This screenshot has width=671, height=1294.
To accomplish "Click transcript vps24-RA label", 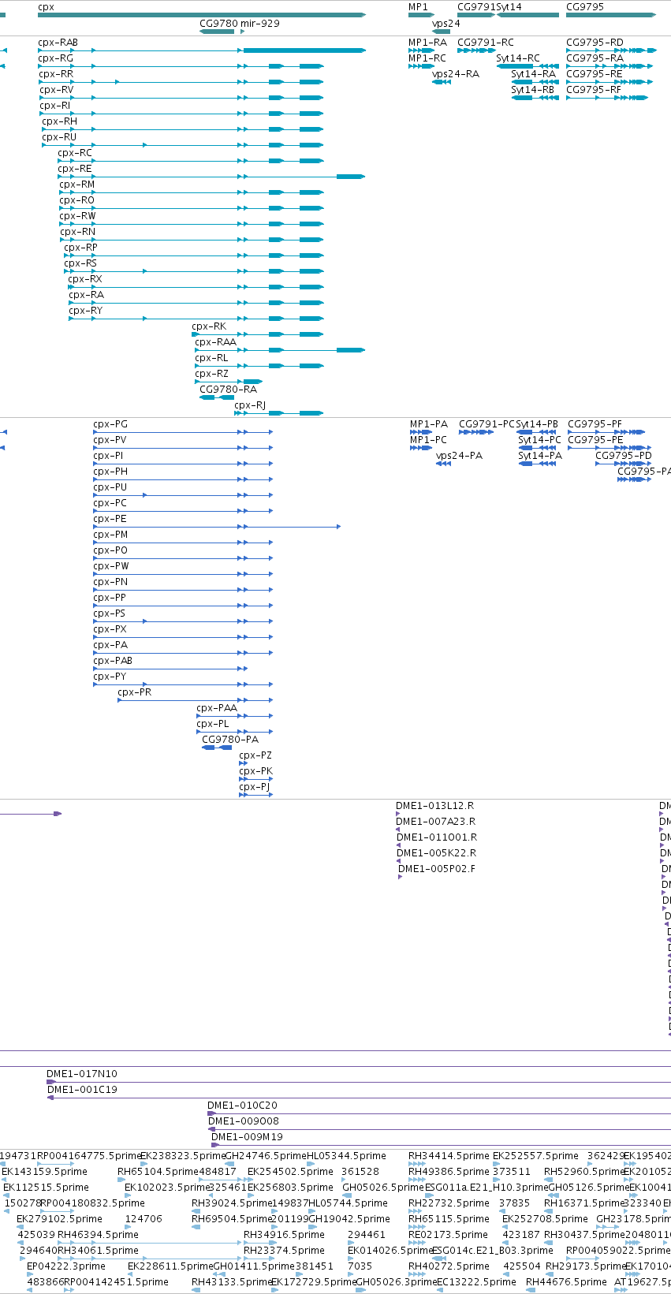I will [456, 74].
